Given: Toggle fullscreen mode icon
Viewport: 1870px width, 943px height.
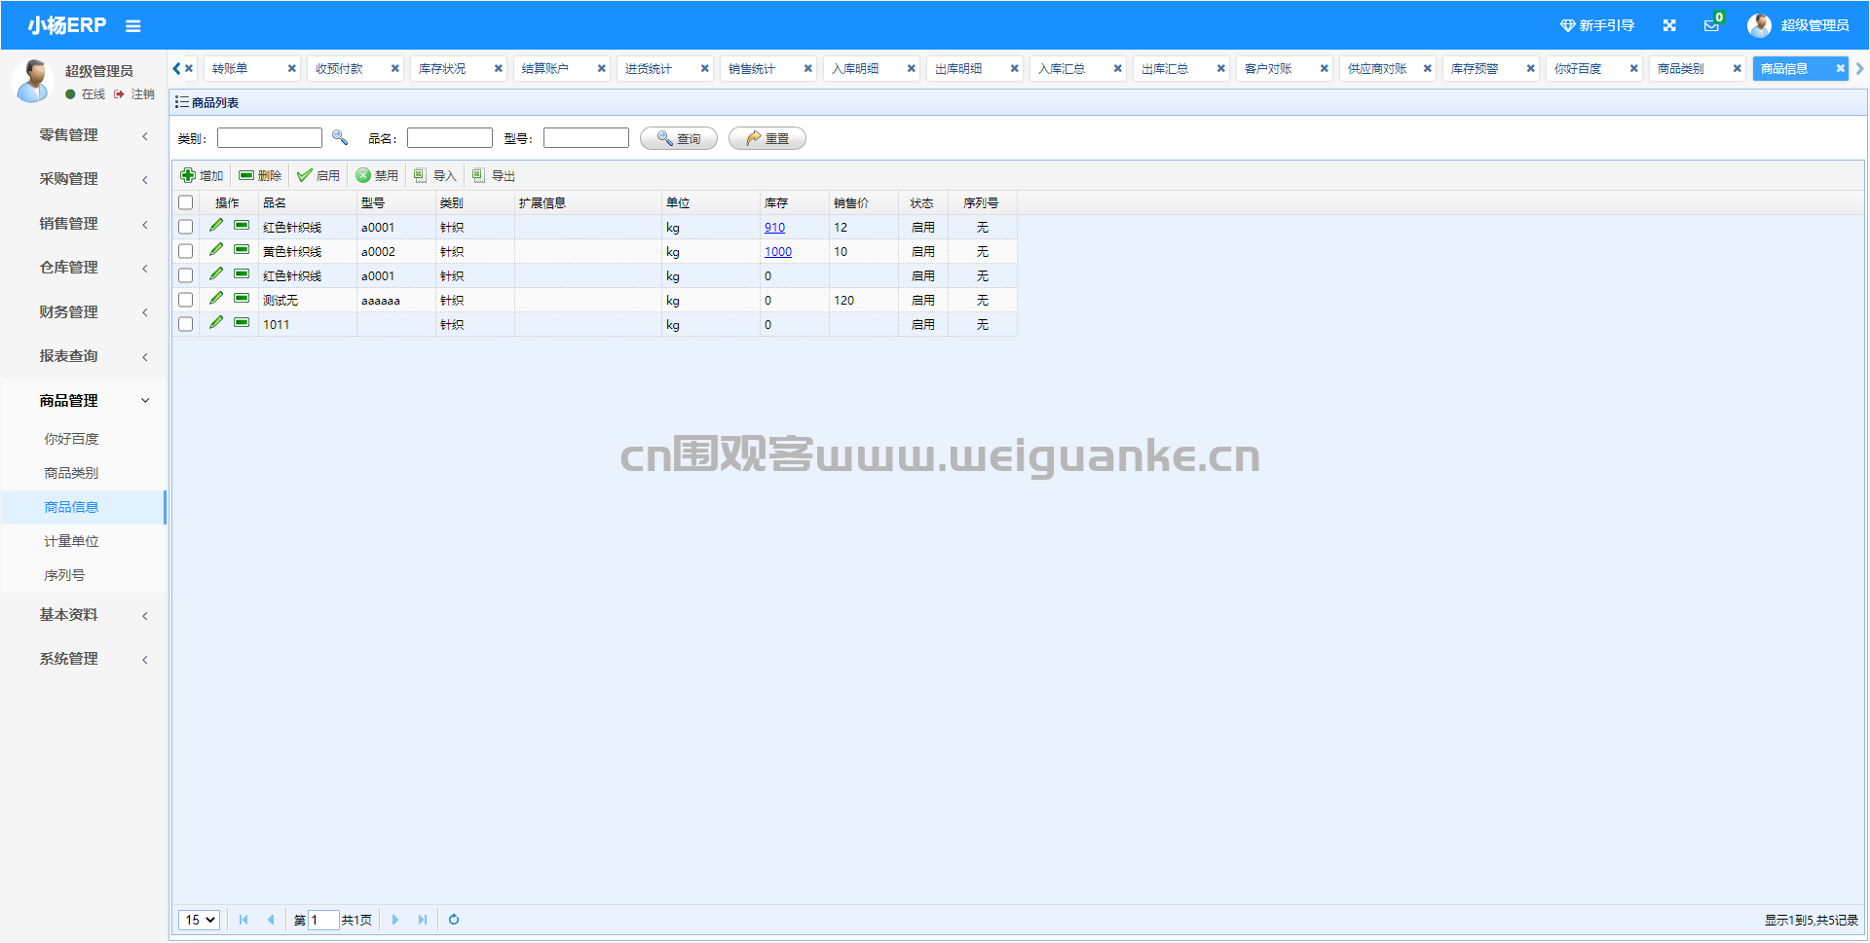Looking at the screenshot, I should 1669,25.
